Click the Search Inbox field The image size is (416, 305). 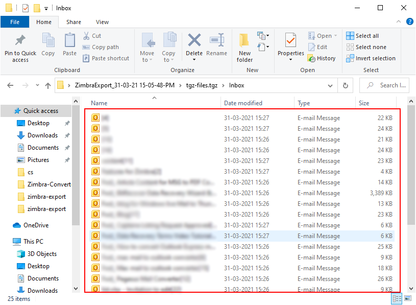click(x=384, y=85)
